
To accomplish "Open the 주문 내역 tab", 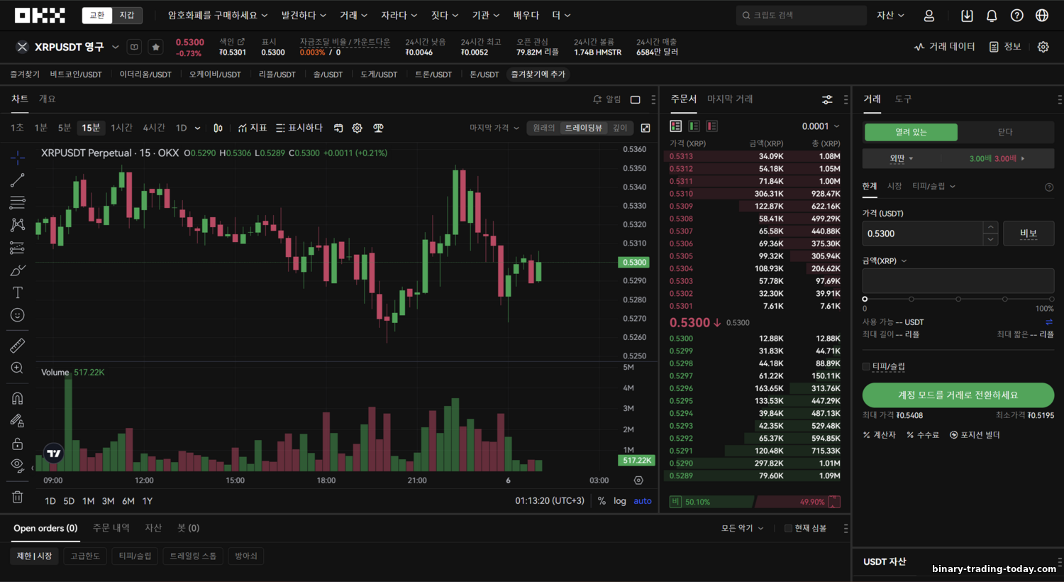I will click(111, 528).
